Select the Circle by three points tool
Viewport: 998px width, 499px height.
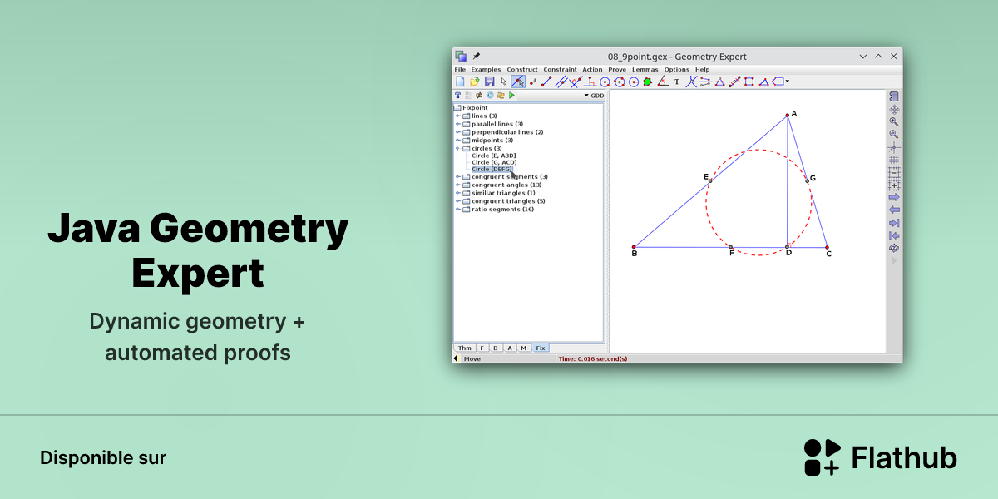pyautogui.click(x=620, y=82)
